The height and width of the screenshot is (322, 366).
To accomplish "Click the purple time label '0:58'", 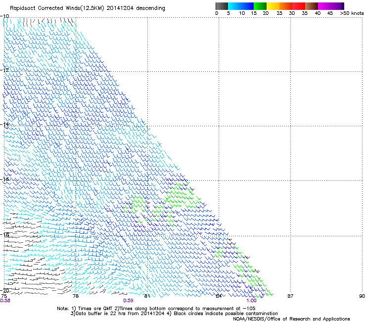I will pyautogui.click(x=5, y=301).
